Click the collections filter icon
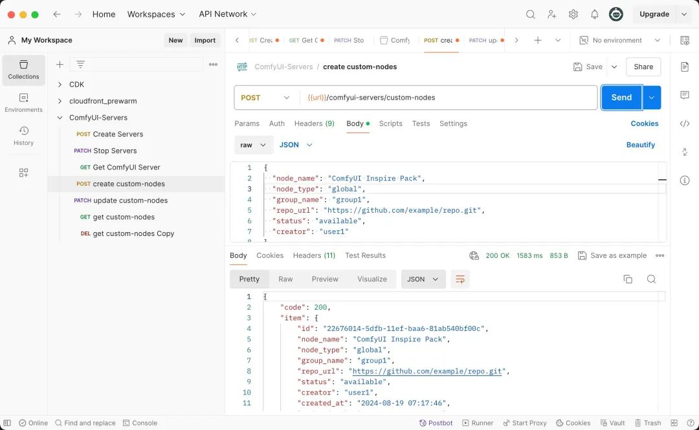 pos(80,65)
